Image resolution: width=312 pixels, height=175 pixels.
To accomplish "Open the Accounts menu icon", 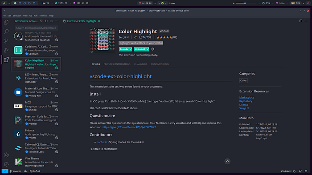I will point(6,155).
